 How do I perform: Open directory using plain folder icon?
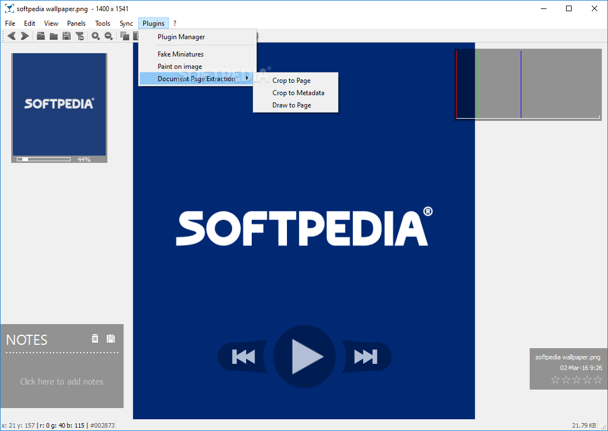tap(54, 36)
